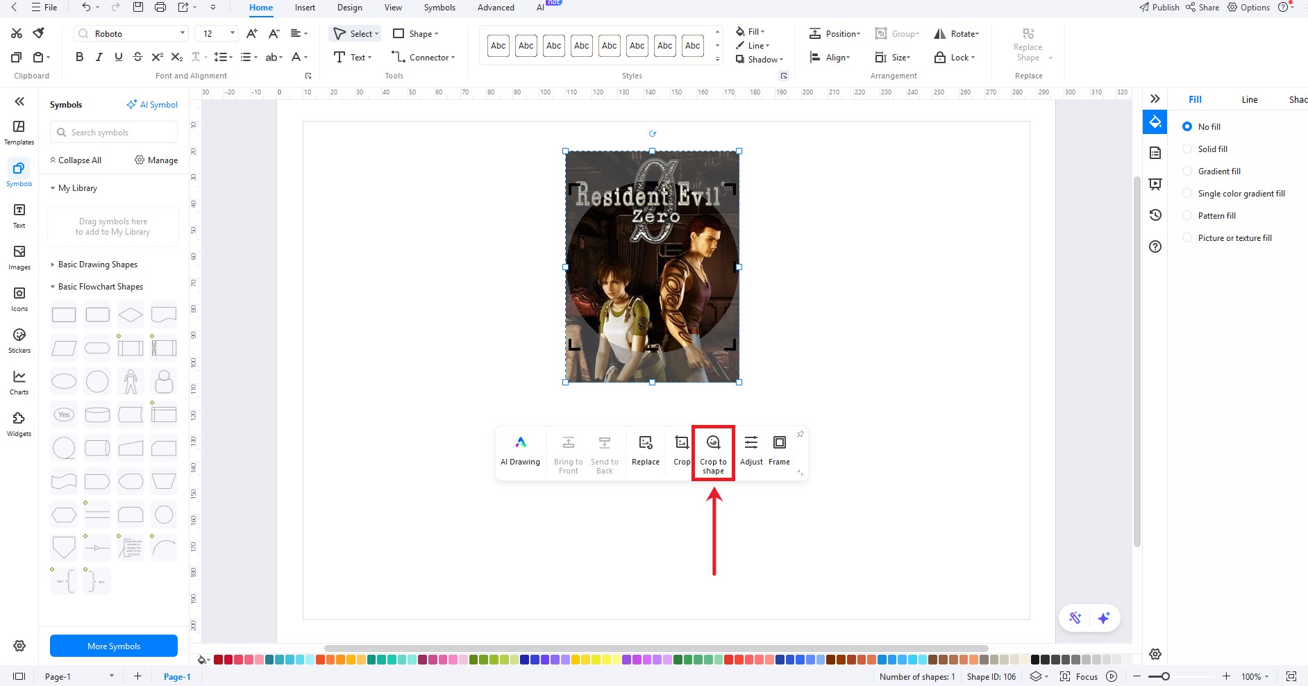Switch to Line tab in right panel
1308x686 pixels.
click(1250, 99)
